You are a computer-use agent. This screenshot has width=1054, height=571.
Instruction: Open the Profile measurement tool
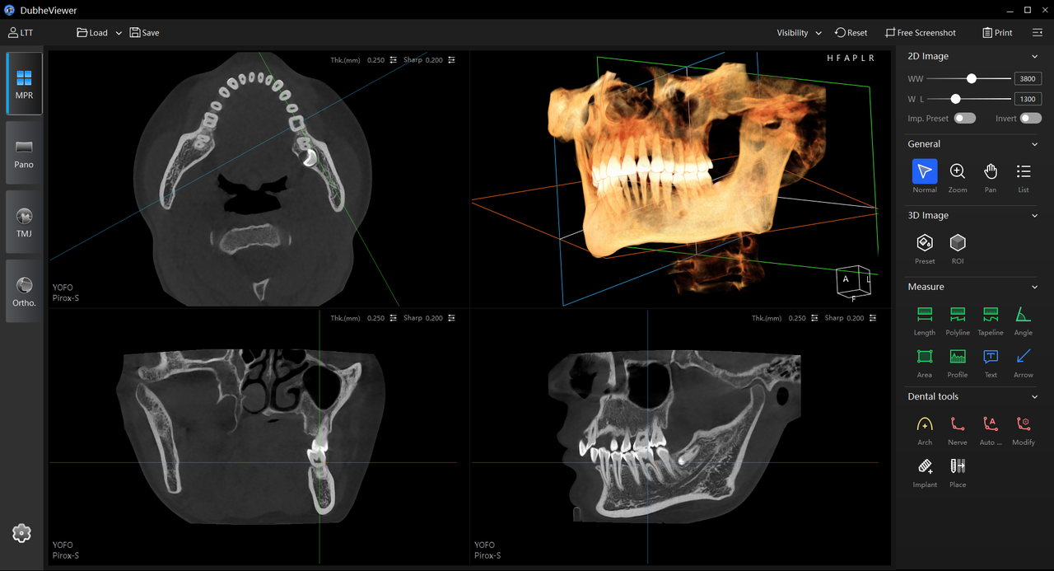tap(958, 356)
